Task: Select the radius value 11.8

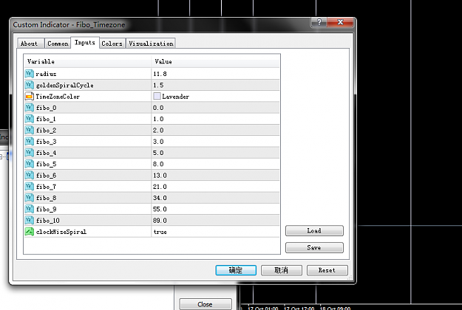Action: 160,74
